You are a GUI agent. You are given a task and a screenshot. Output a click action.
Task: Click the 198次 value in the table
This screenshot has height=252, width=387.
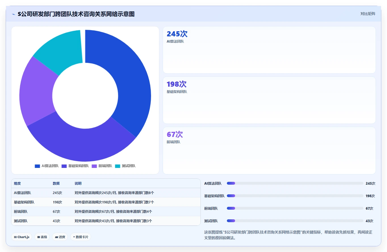point(57,202)
